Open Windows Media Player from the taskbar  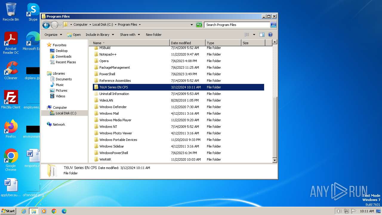(x=44, y=211)
